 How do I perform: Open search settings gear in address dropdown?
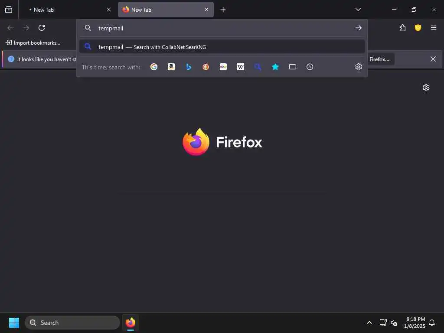359,67
